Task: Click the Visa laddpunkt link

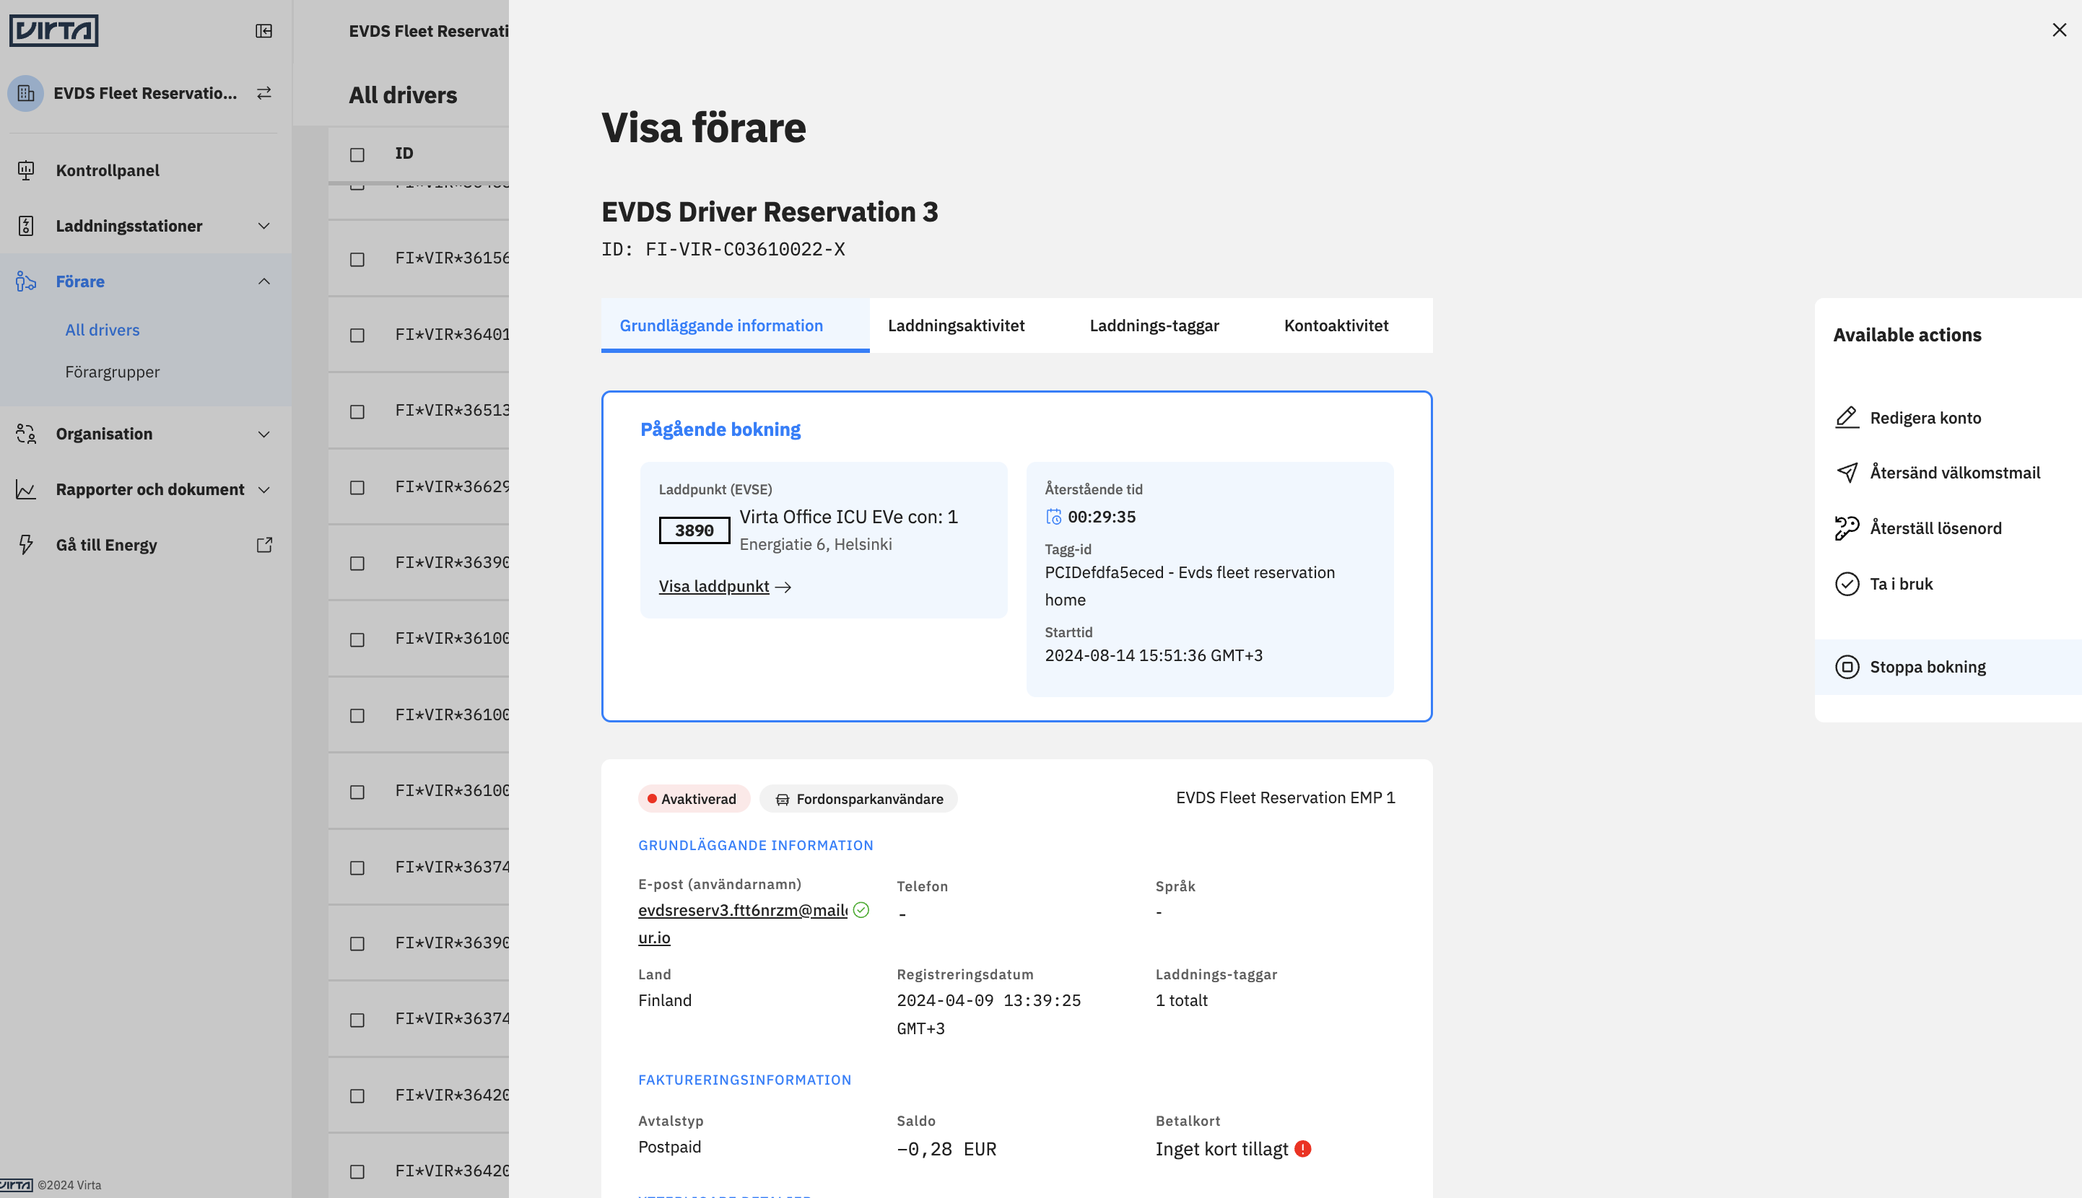Action: click(713, 587)
